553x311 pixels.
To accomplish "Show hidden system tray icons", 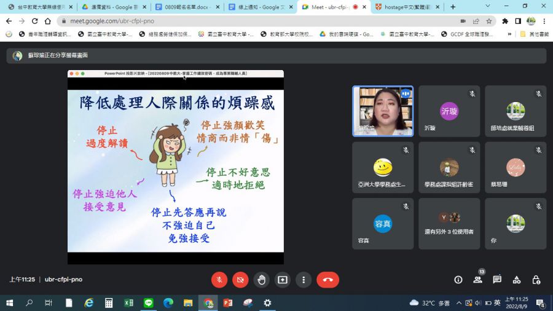I will click(x=460, y=303).
